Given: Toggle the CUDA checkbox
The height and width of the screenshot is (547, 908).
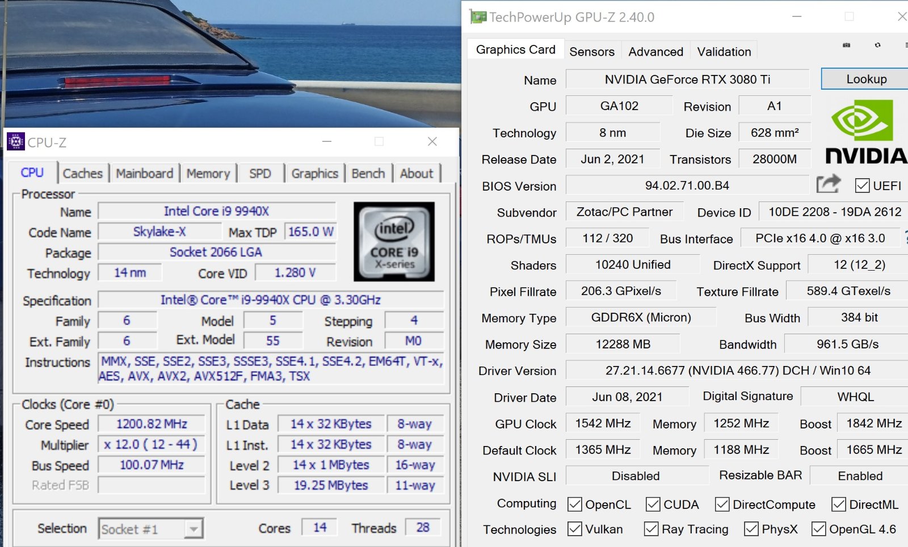Looking at the screenshot, I should 653,504.
